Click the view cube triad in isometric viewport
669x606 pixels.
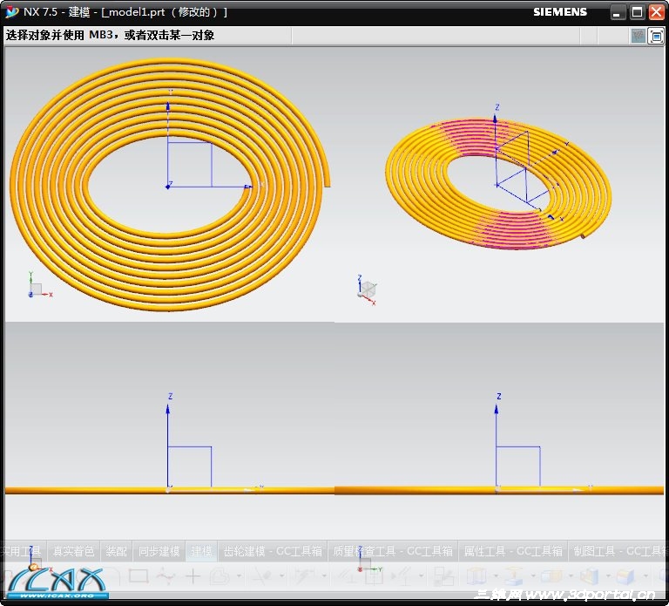pos(367,290)
